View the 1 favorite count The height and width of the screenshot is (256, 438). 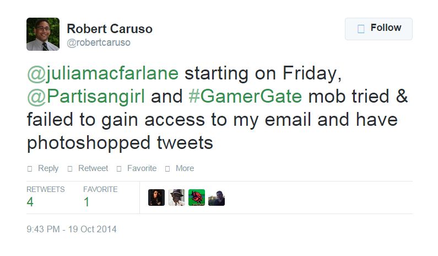pos(100,198)
